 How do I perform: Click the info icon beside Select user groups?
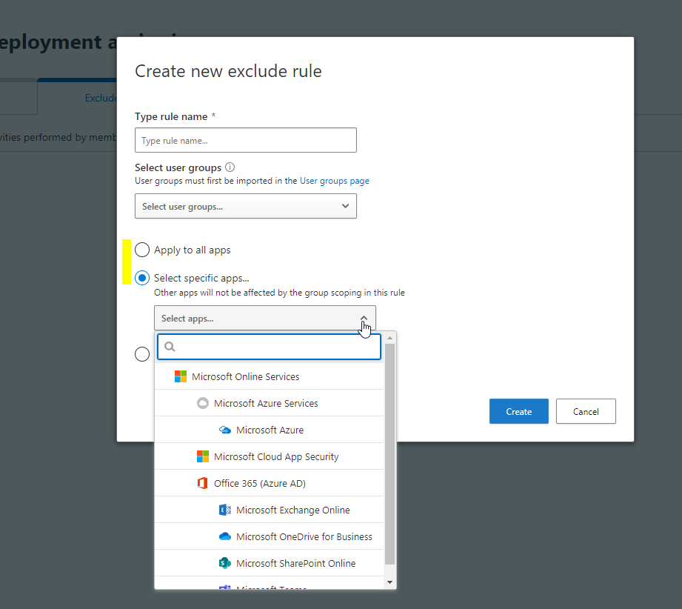click(230, 167)
